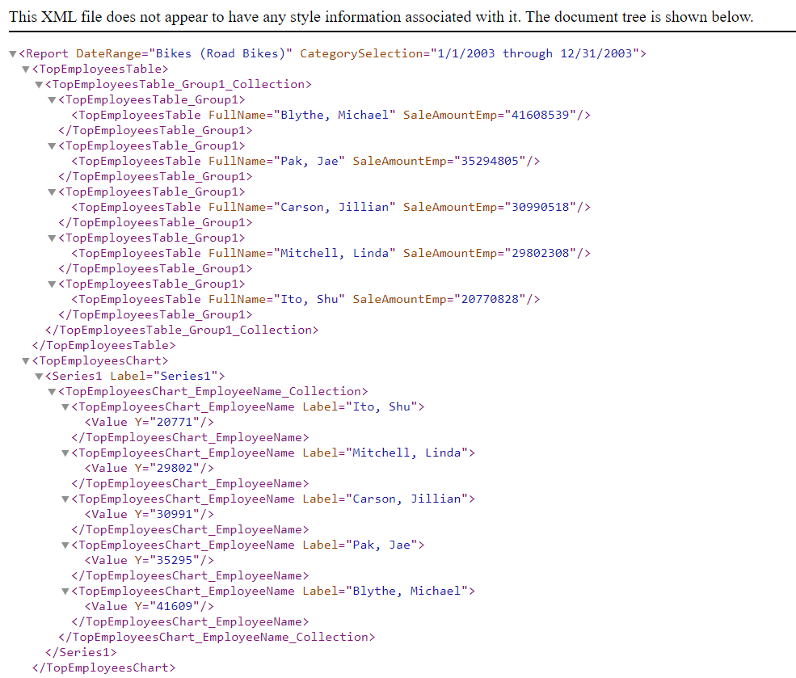796x678 pixels.
Task: Collapse the TopEmployeesChart_EmployeeName_Collection node
Action: (x=51, y=391)
